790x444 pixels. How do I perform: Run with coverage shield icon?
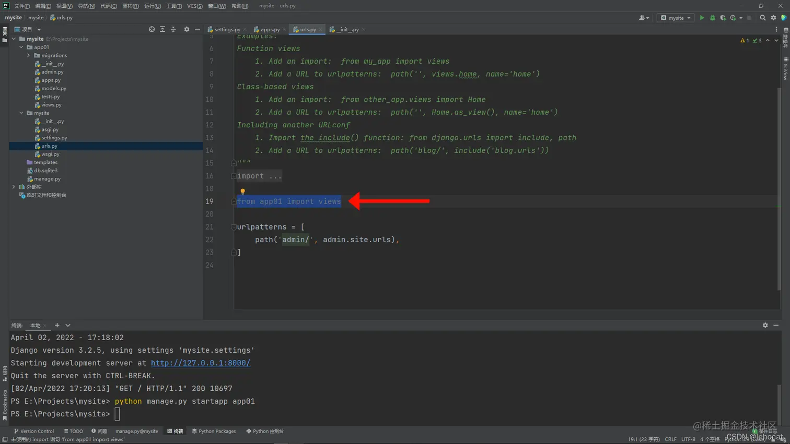pyautogui.click(x=723, y=18)
